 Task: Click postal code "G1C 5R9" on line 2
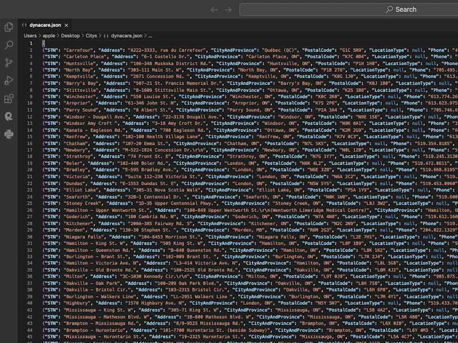pyautogui.click(x=351, y=50)
